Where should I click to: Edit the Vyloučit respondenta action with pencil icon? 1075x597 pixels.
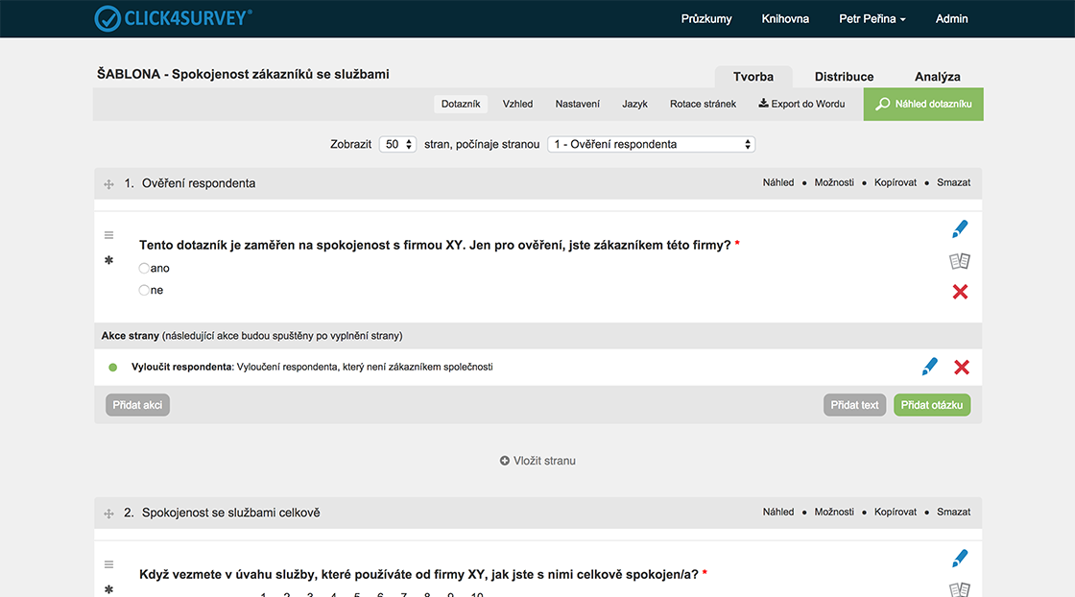click(929, 367)
